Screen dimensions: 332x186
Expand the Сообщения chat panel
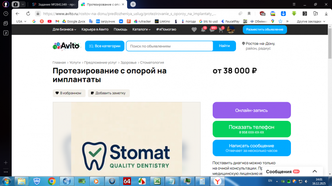[292, 171]
